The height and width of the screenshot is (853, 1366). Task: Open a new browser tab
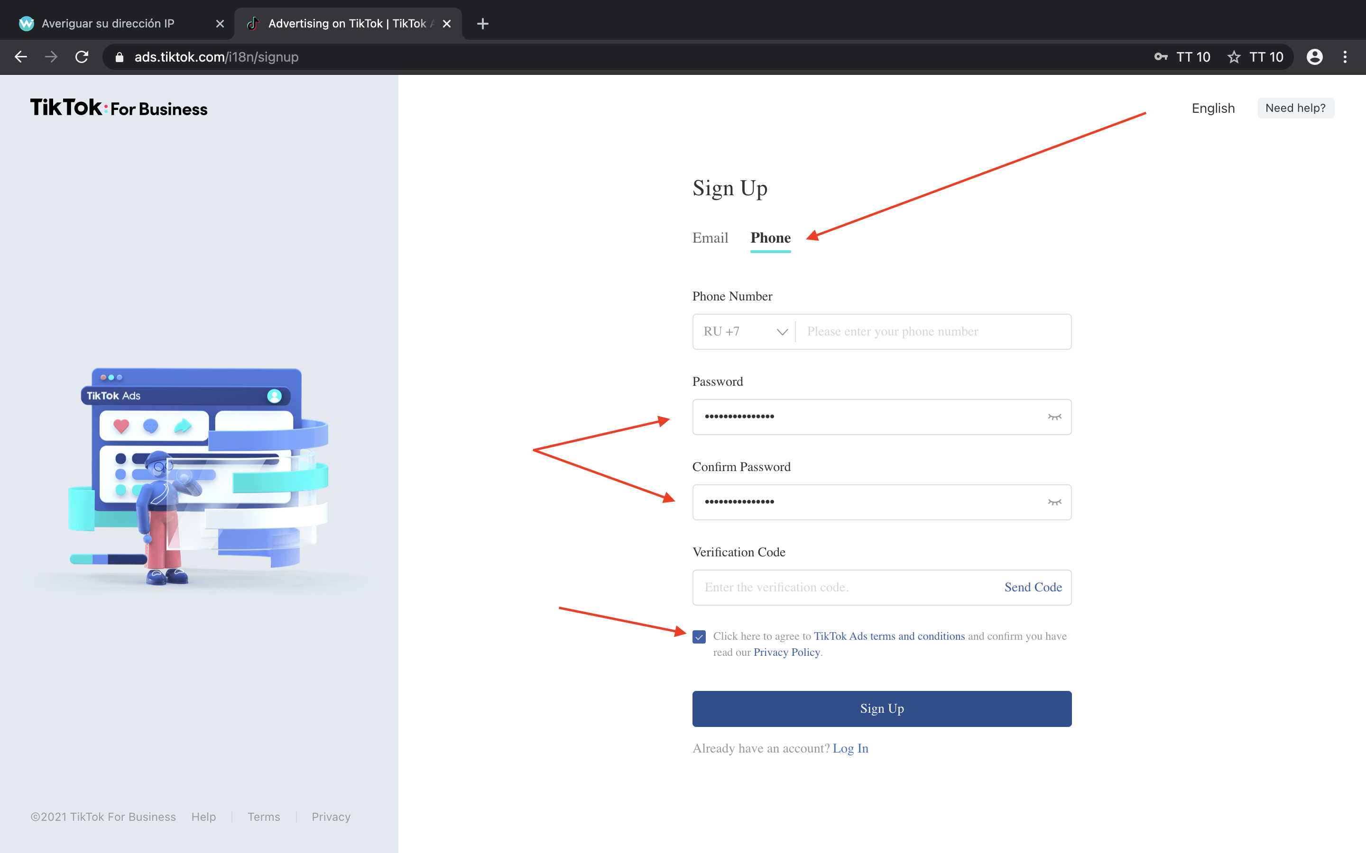482,24
